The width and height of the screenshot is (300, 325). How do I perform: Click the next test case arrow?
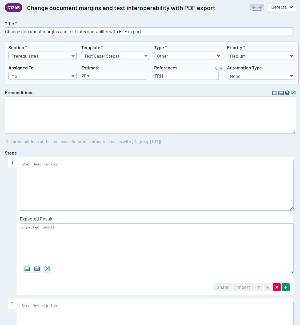pyautogui.click(x=260, y=7)
